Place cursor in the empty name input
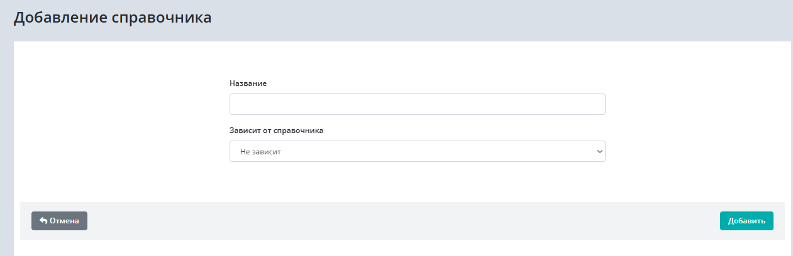This screenshot has height=256, width=793. pyautogui.click(x=417, y=104)
